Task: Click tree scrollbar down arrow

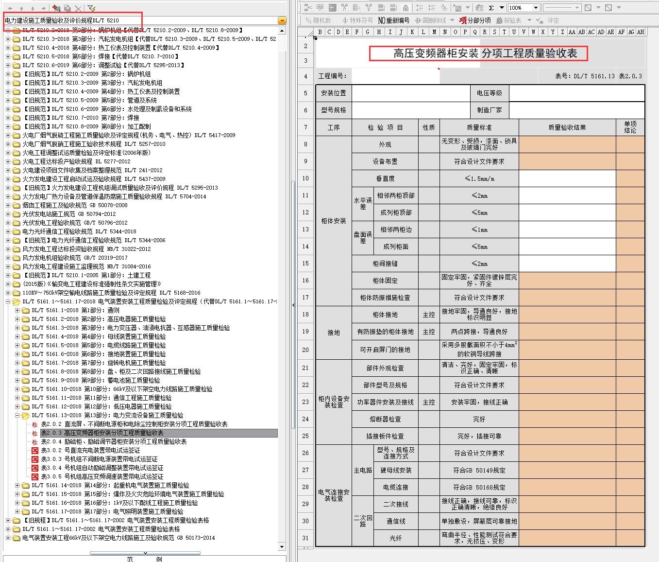Action: (282, 546)
